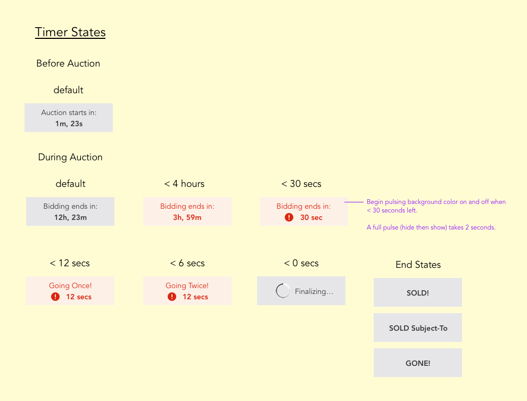Click the End States heading
The height and width of the screenshot is (401, 527).
pyautogui.click(x=418, y=265)
